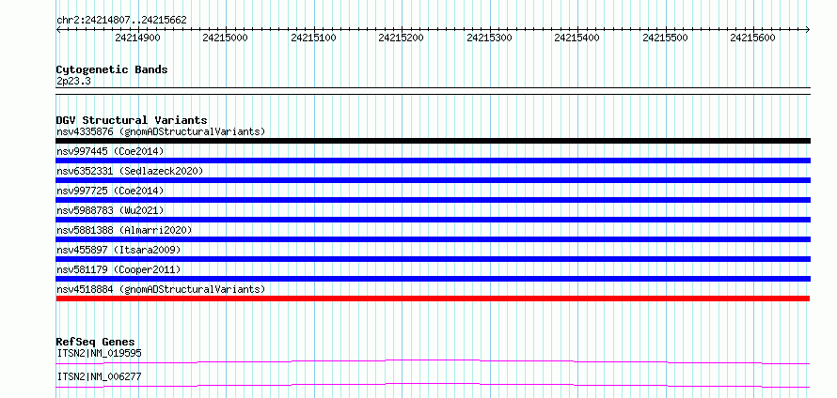Select nsv4335876 (gnomADStructuralVariants) label
837x398 pixels.
(x=161, y=131)
